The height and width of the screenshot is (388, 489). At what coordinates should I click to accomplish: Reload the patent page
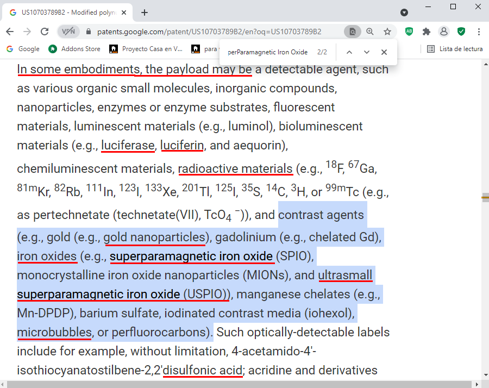pos(45,32)
